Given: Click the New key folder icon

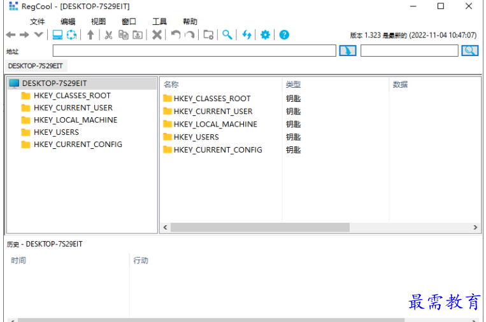Looking at the screenshot, I should pyautogui.click(x=208, y=34).
